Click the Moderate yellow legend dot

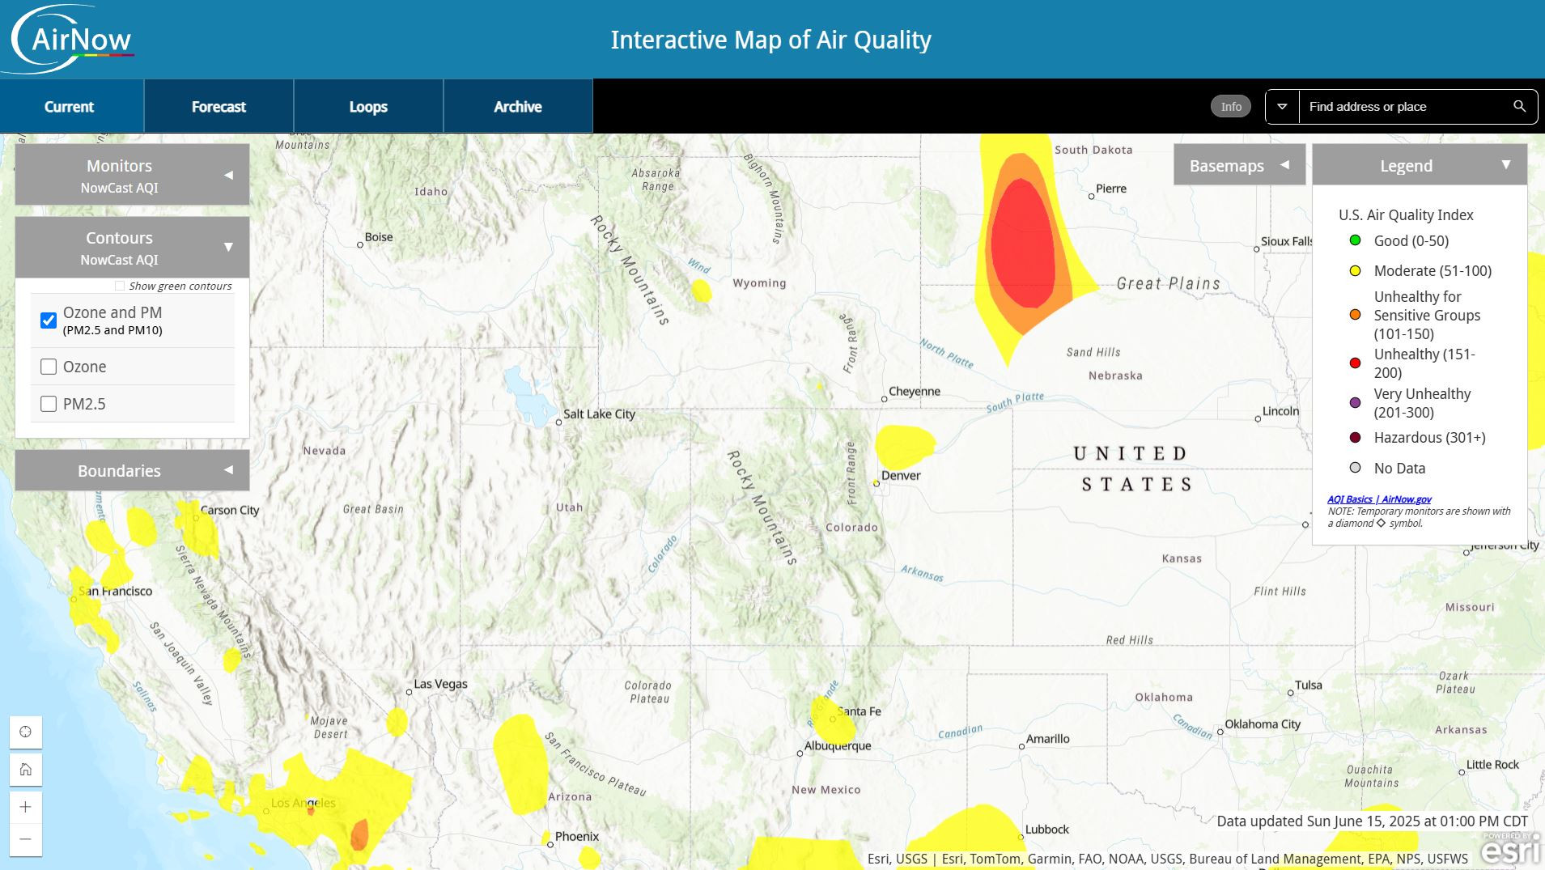coord(1355,270)
